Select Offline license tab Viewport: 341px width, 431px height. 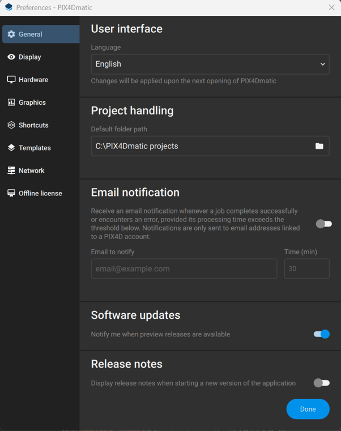click(x=41, y=193)
